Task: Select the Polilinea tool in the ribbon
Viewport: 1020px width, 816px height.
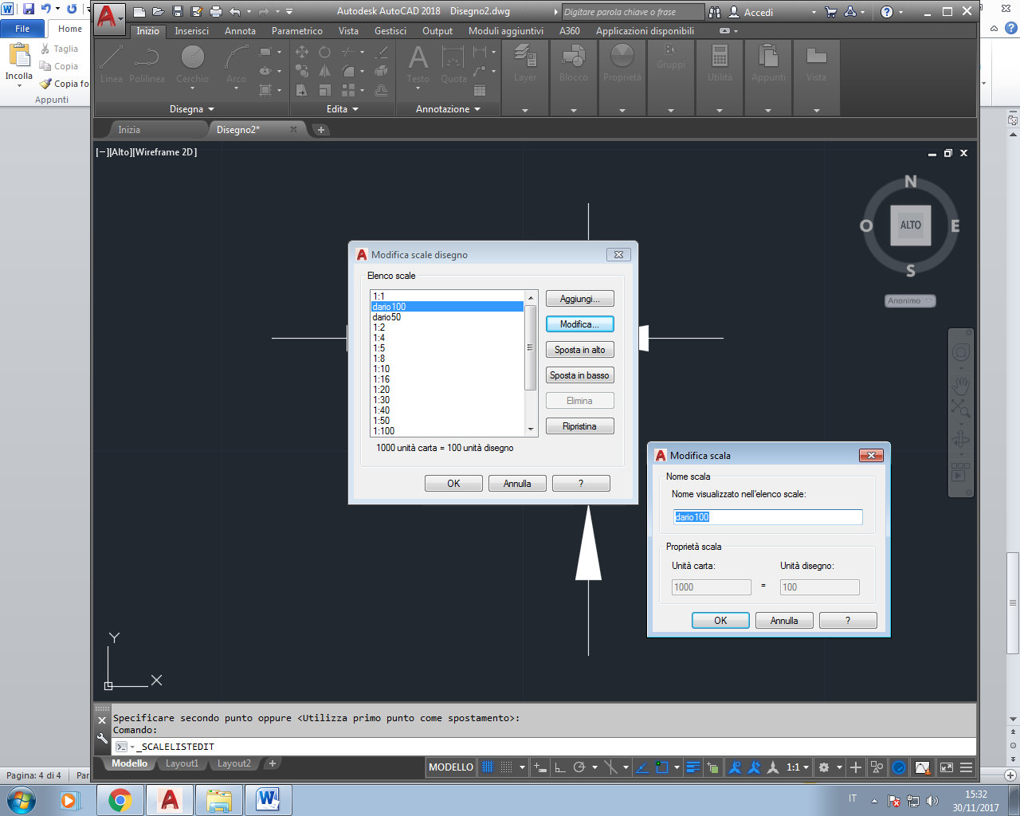Action: (147, 63)
